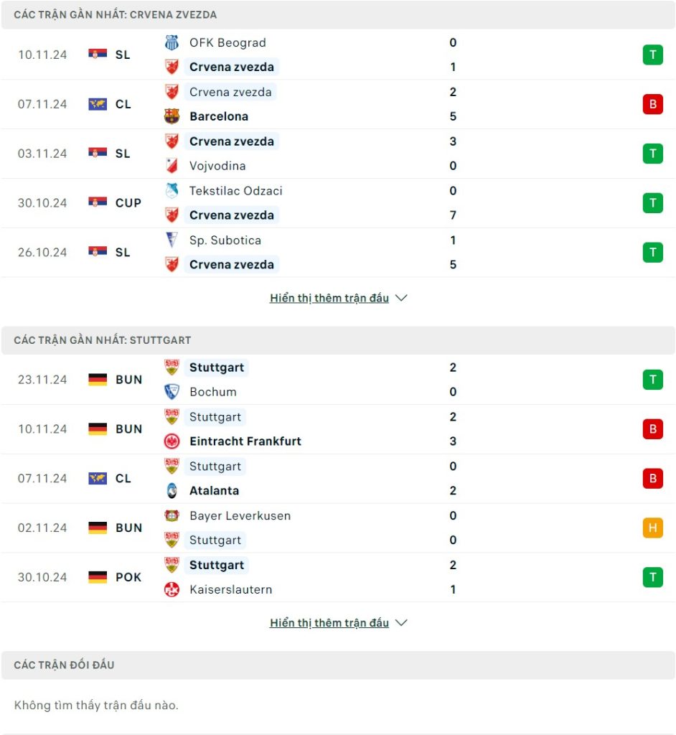676x735 pixels.
Task: Click green T badge for Bochum match
Action: (x=652, y=380)
